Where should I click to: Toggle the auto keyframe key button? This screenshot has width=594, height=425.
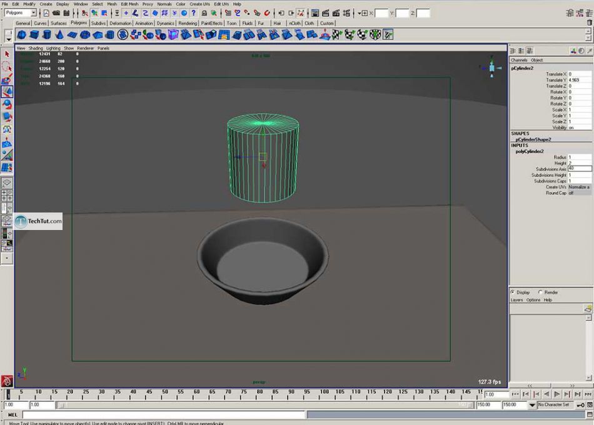[x=580, y=405]
